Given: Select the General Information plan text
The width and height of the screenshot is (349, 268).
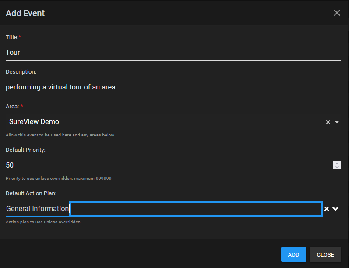Looking at the screenshot, I should [x=37, y=209].
